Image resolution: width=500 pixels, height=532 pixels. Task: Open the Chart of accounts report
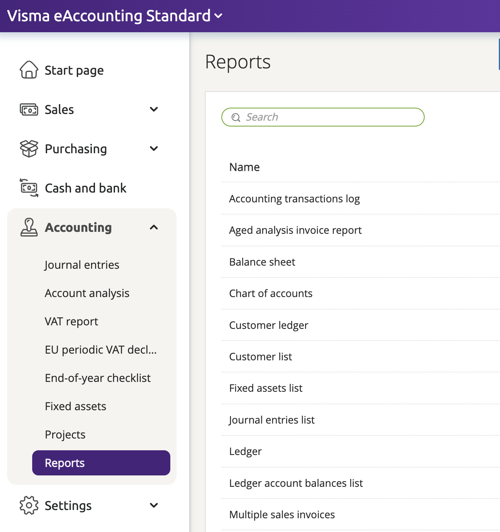[x=270, y=294]
